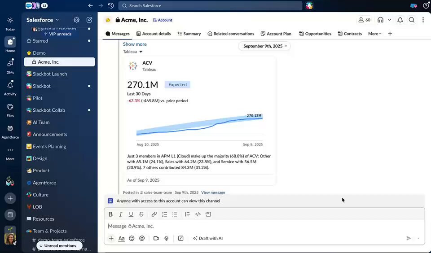The image size is (431, 253).
Task: Insert a bulleted list
Action: tap(175, 214)
